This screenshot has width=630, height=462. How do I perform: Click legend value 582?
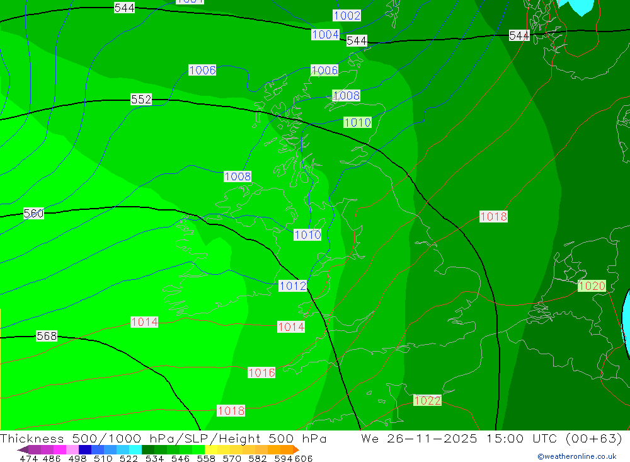point(258,458)
